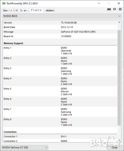Select the Entry 4 row label
Screen dimensions: 124x151
[x=8, y=78]
